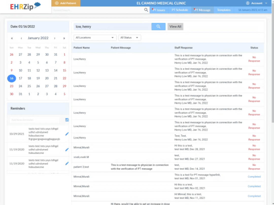Open the Account dropdown chevron

coord(265,3)
